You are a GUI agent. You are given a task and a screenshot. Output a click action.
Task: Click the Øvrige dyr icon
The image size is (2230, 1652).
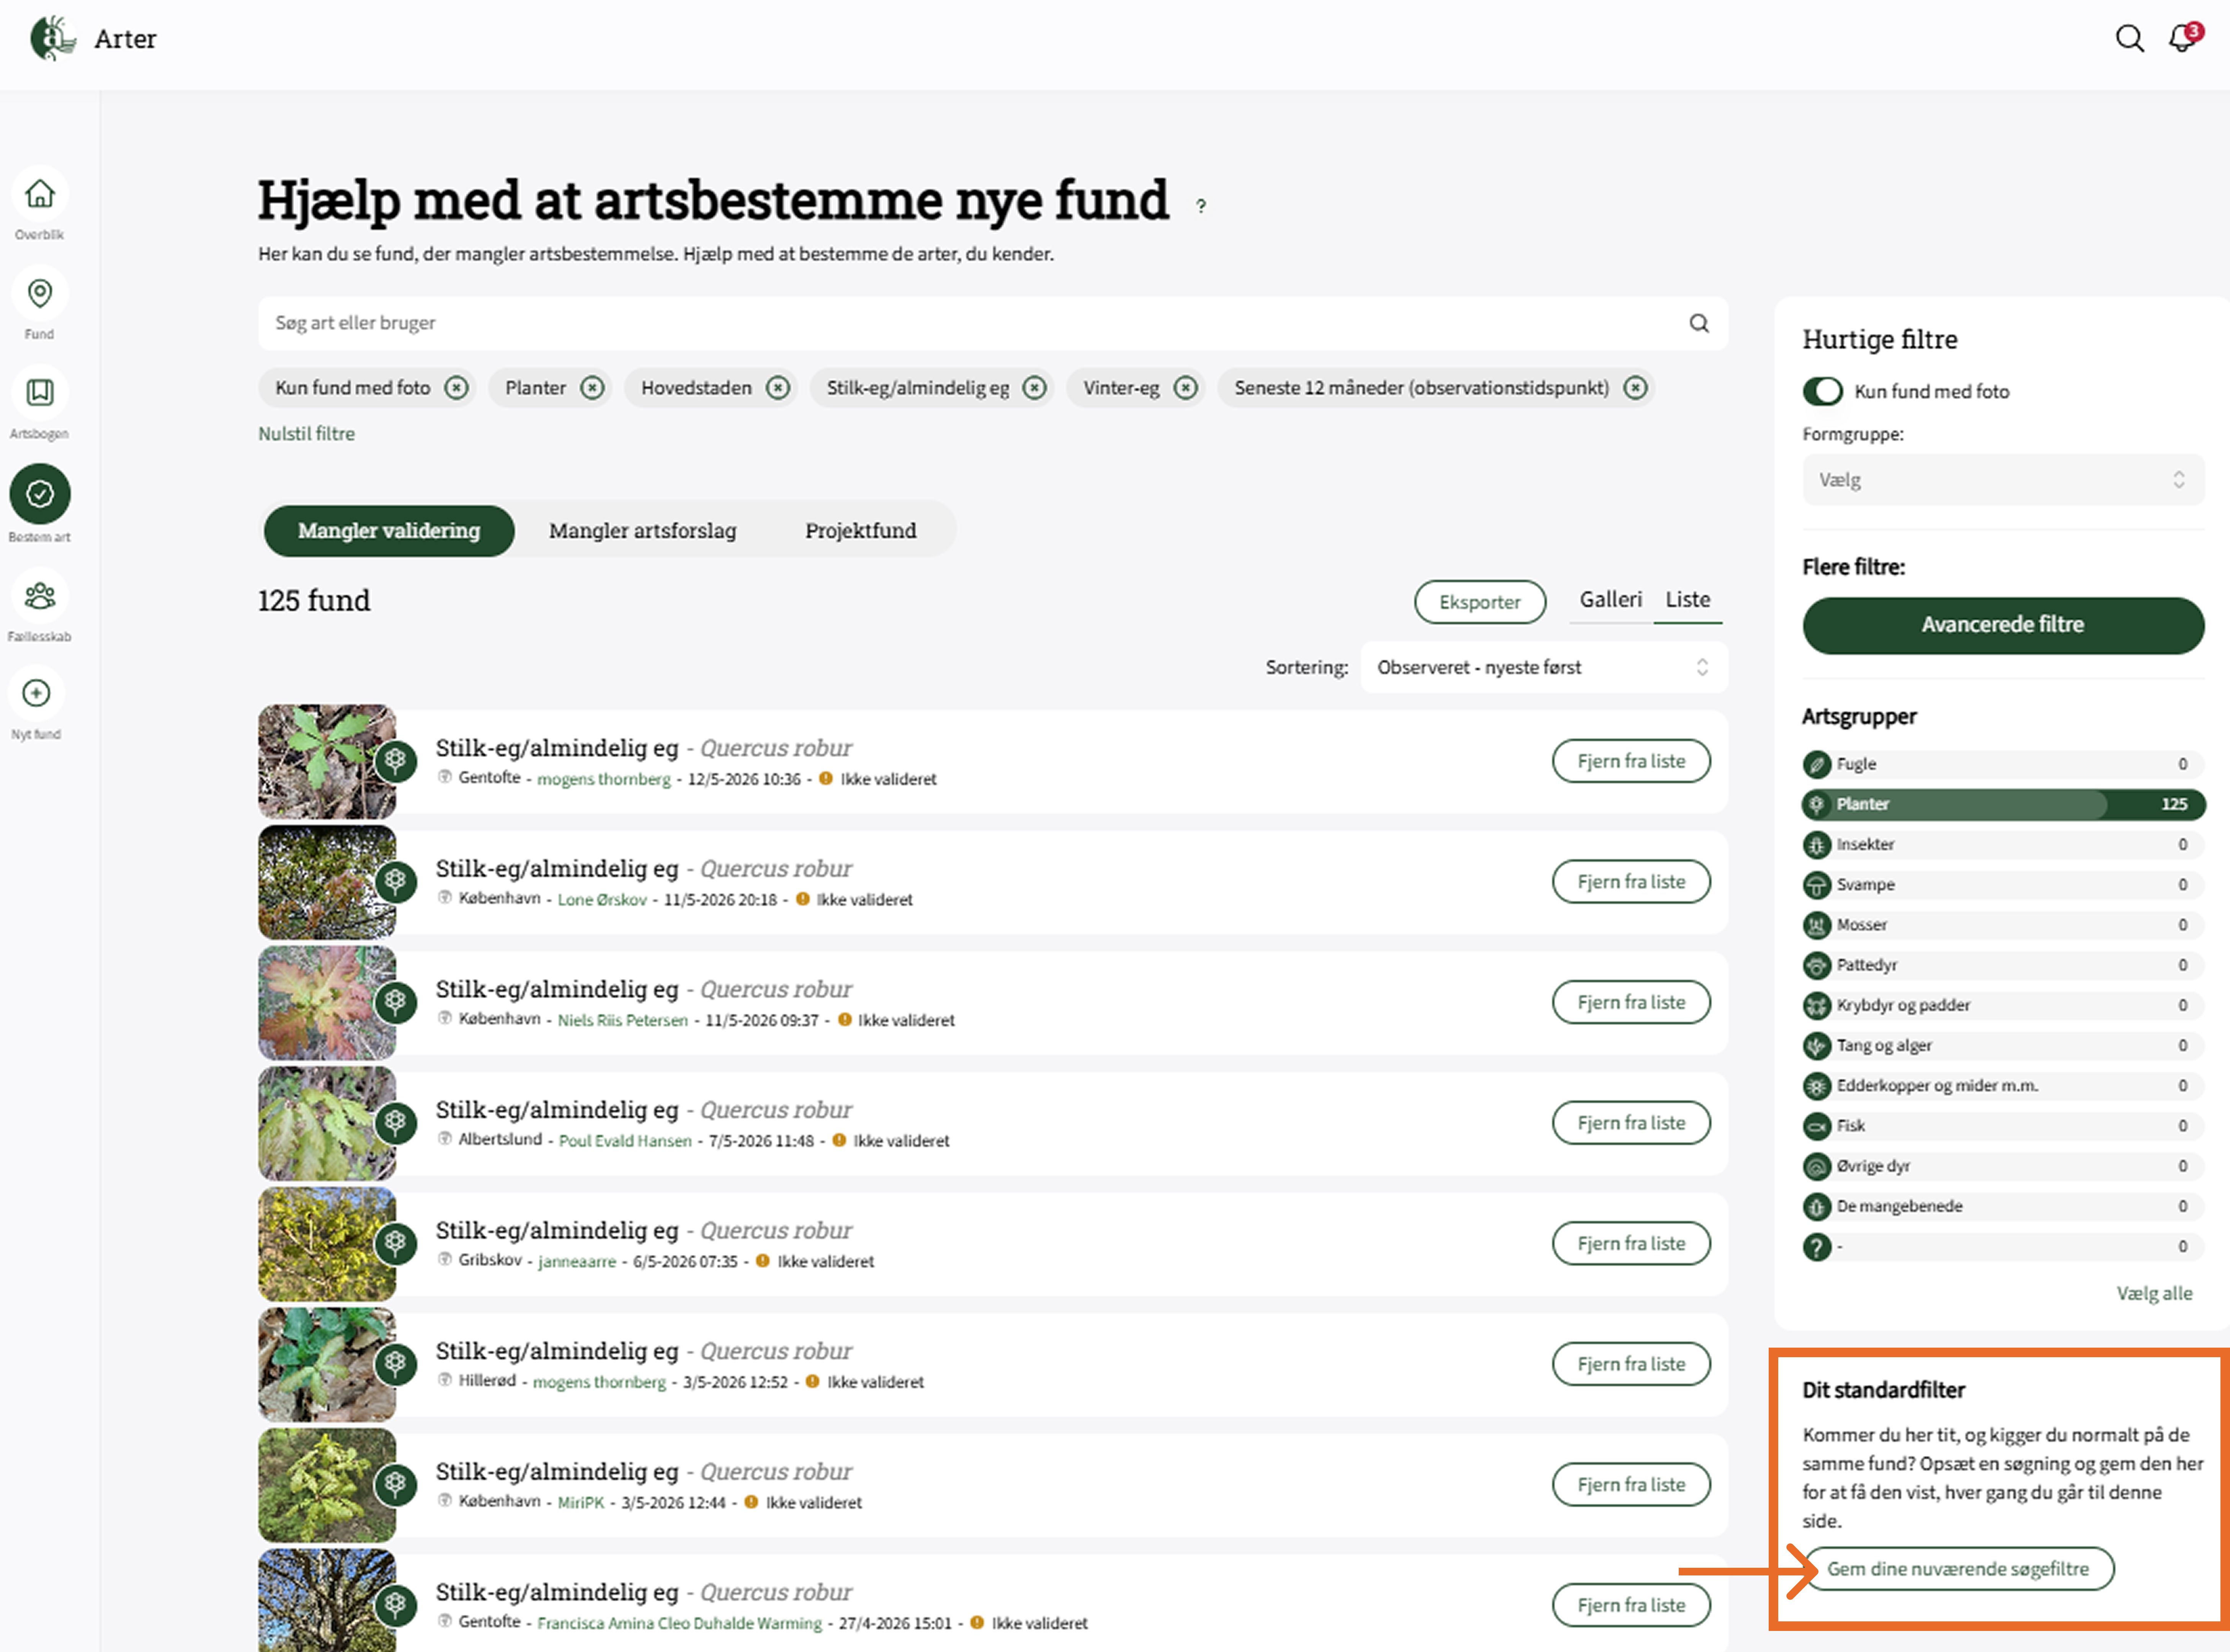tap(1816, 1166)
